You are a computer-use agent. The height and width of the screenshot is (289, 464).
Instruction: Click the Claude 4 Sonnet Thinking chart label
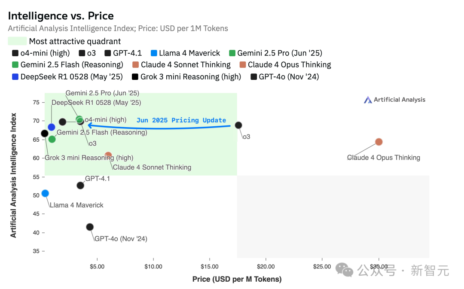(x=152, y=167)
